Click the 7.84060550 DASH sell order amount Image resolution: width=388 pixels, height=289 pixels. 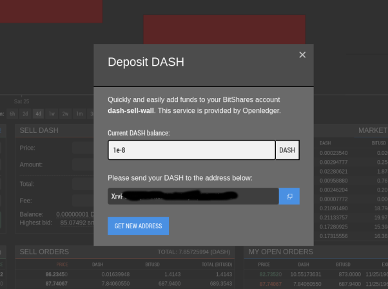(x=115, y=284)
